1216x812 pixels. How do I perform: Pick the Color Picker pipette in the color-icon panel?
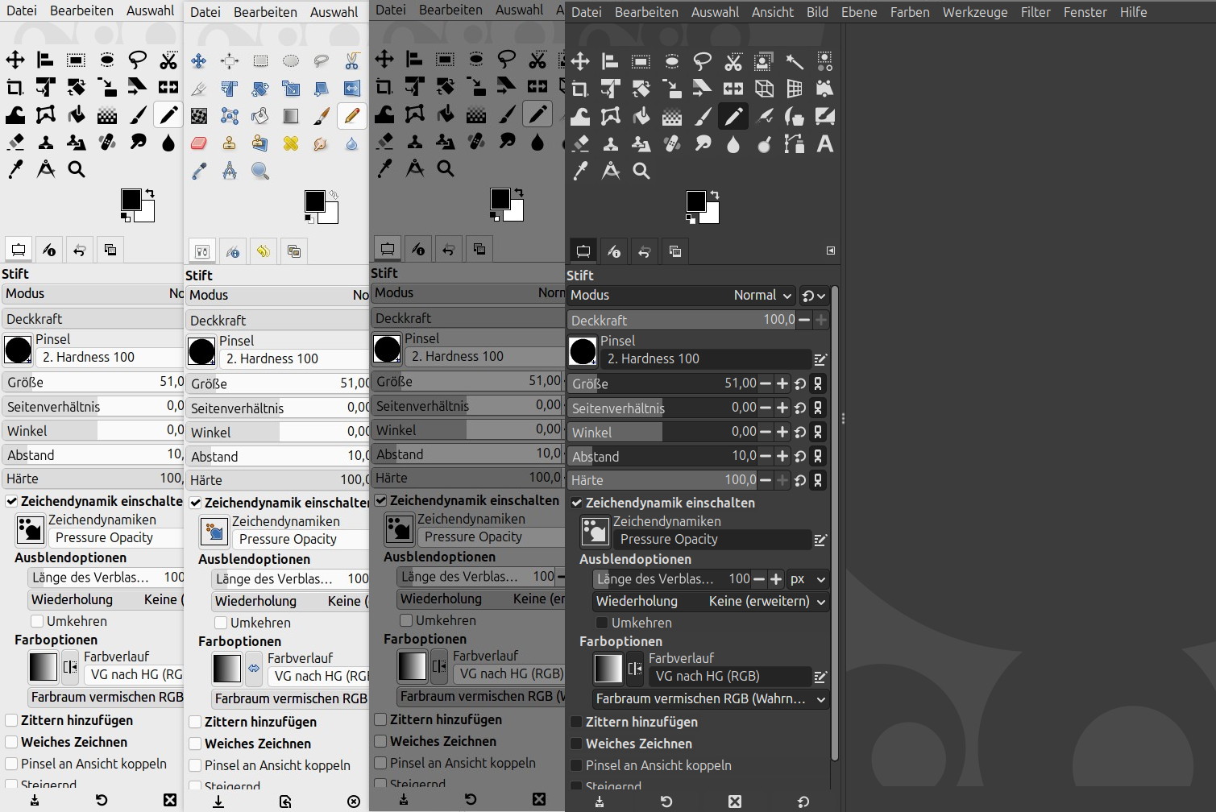[x=199, y=171]
